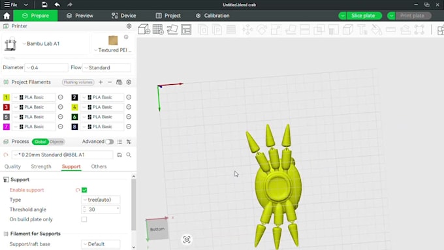Open the File menu
This screenshot has height=250, width=444.
[x=10, y=5]
